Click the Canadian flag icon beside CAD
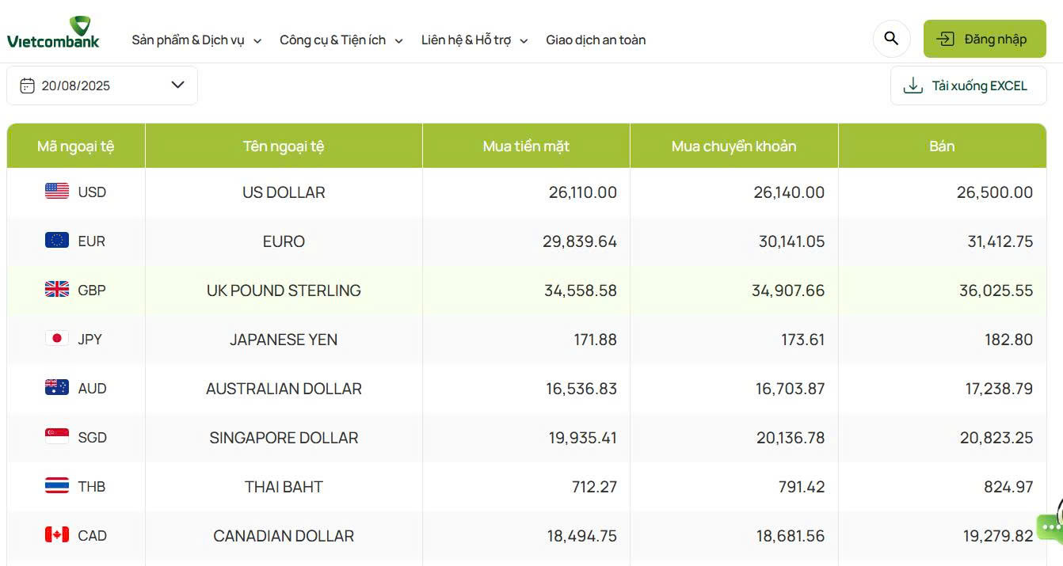 pyautogui.click(x=56, y=535)
